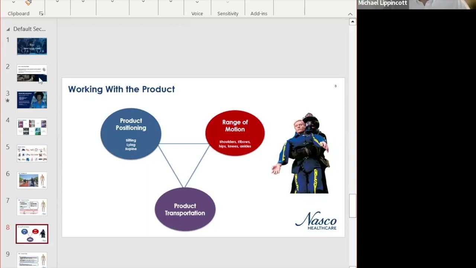Click the slide number 8 in the slide corner

coord(335,86)
